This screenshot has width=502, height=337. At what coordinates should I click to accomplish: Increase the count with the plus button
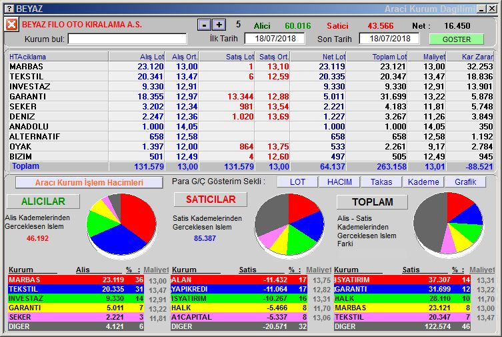pyautogui.click(x=219, y=25)
